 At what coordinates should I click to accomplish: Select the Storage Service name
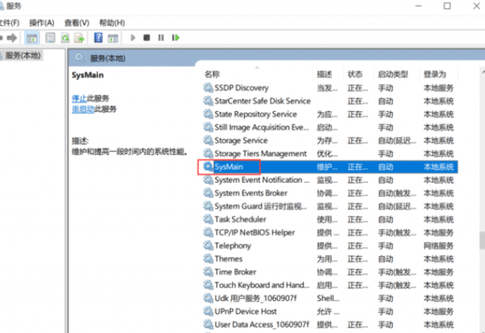241,140
